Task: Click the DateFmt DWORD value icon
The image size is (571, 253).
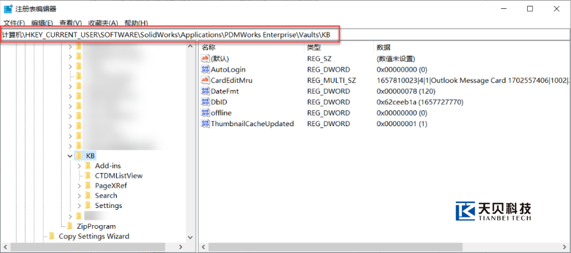Action: click(205, 91)
